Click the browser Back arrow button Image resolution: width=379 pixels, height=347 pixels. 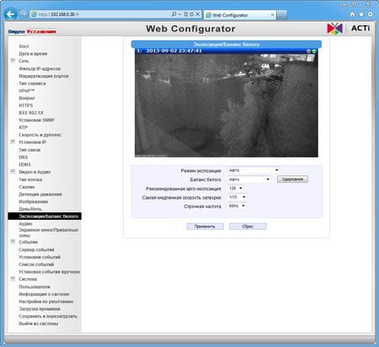coord(10,13)
